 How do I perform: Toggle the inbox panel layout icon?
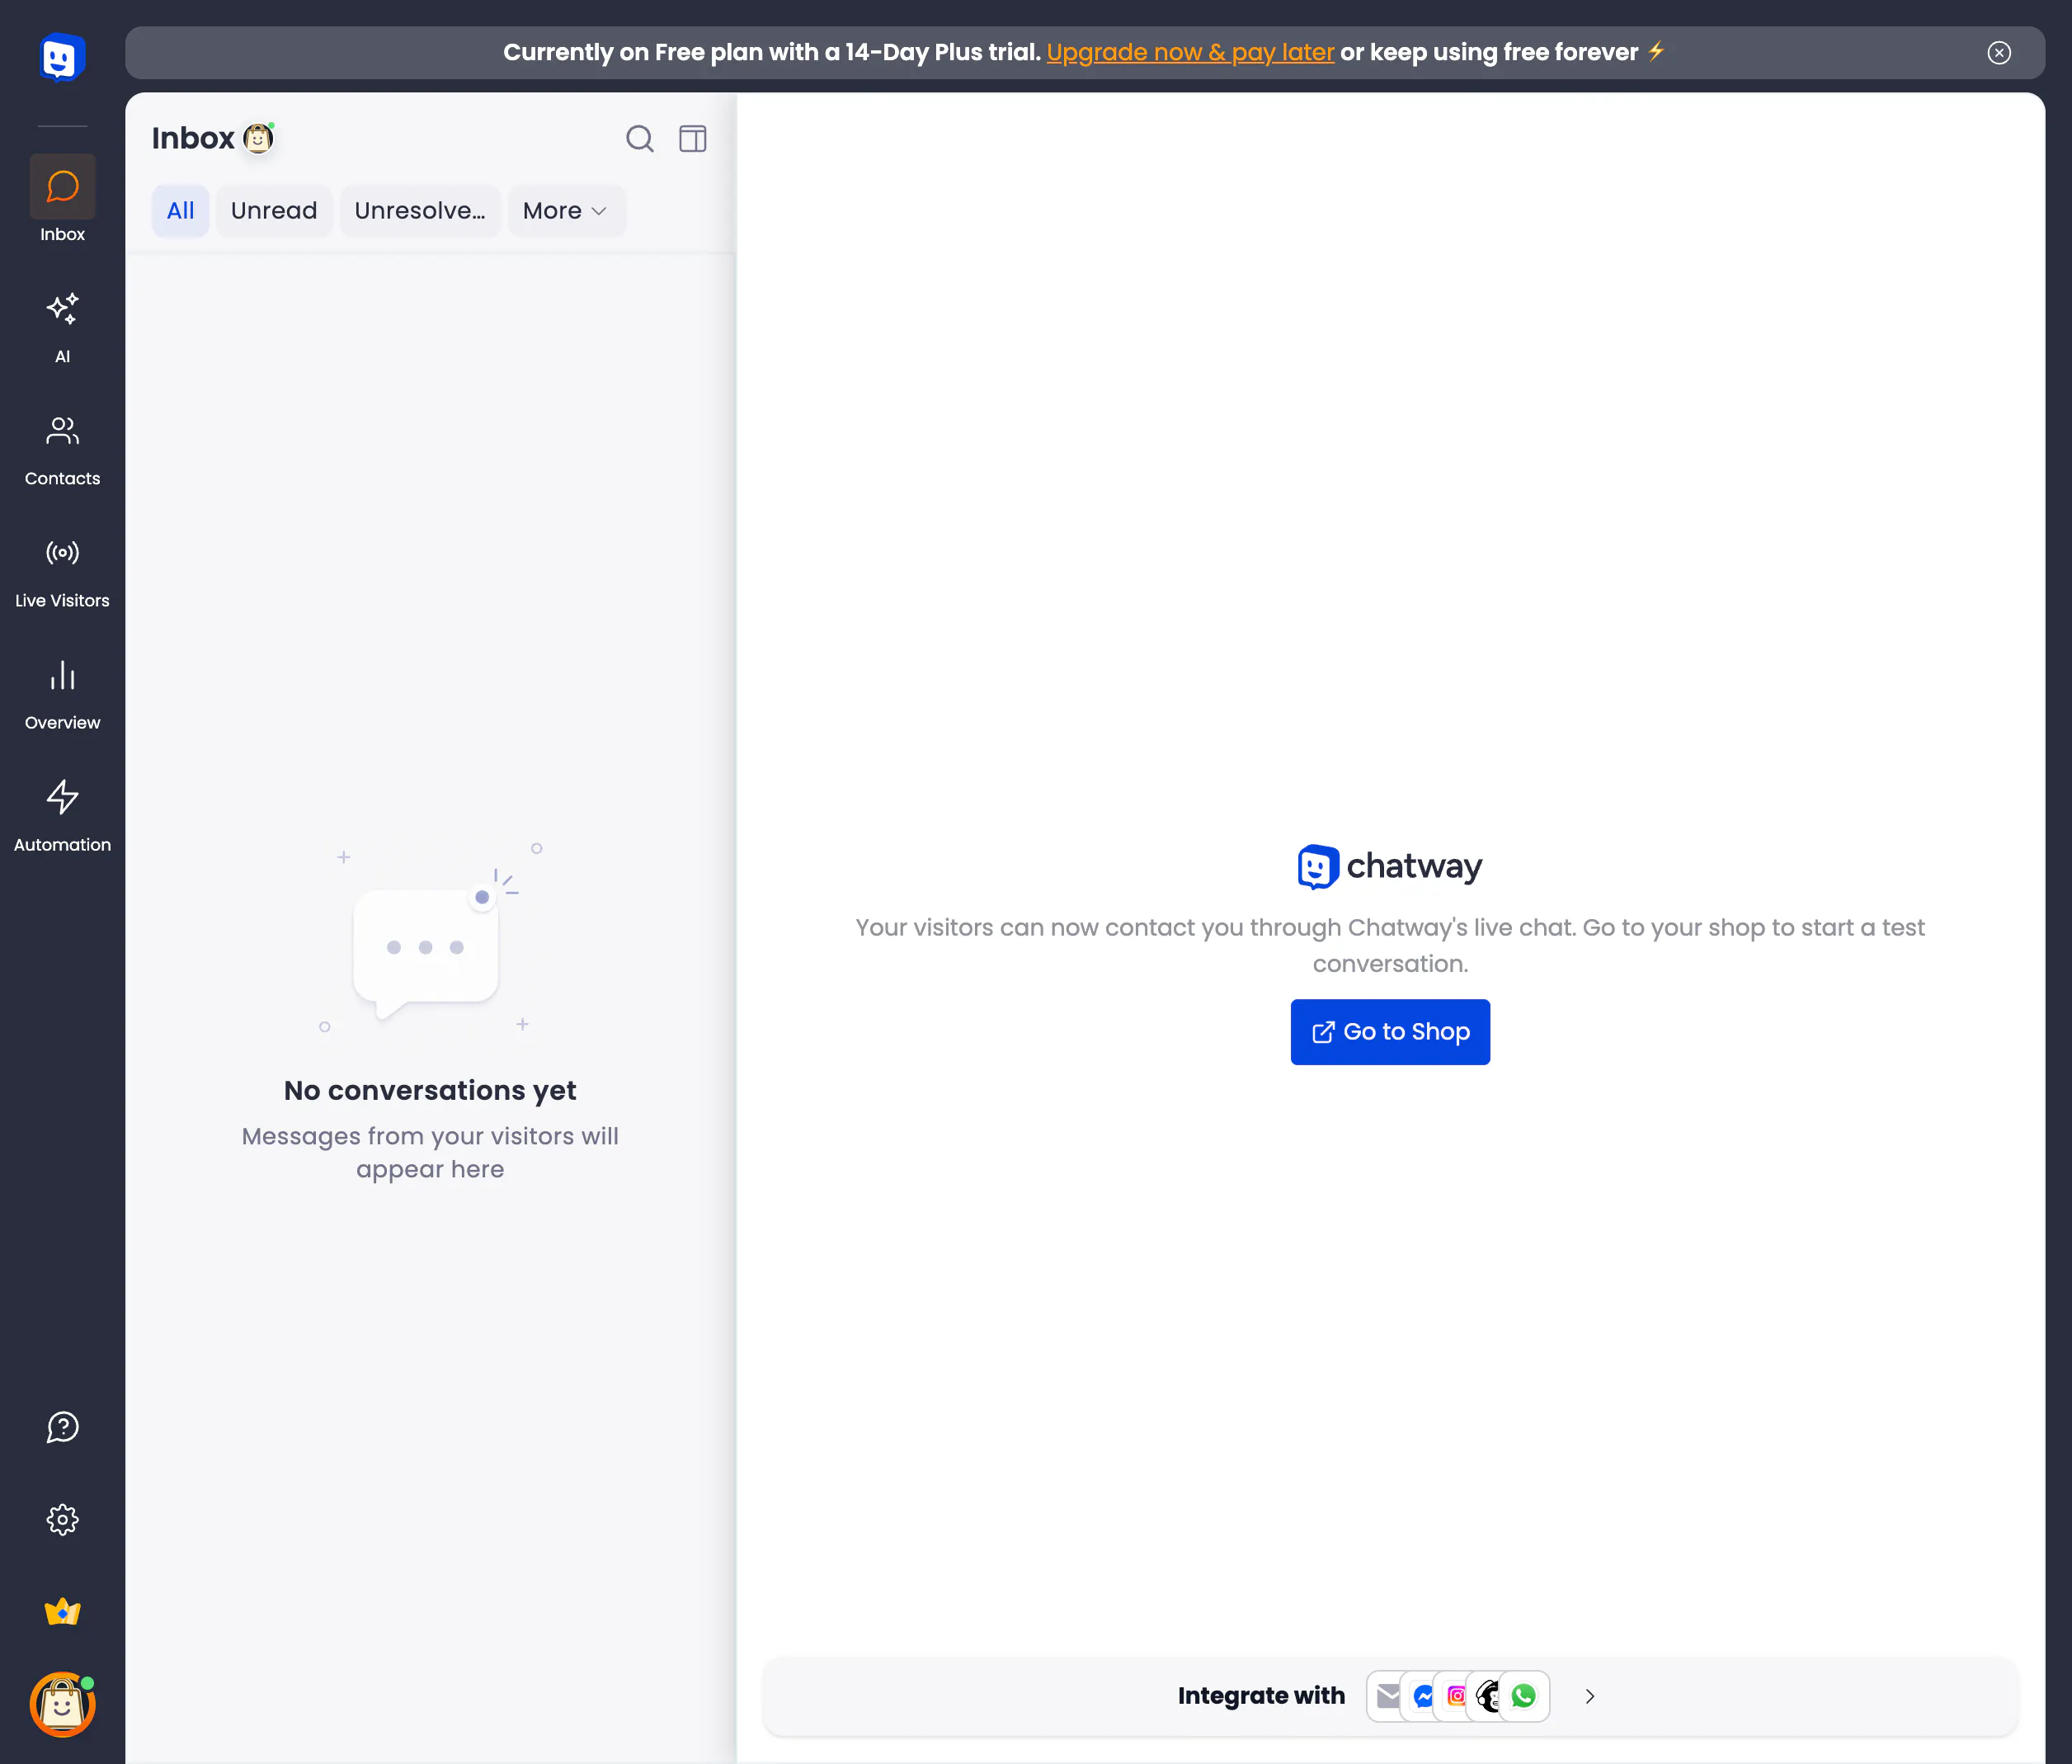(x=693, y=139)
